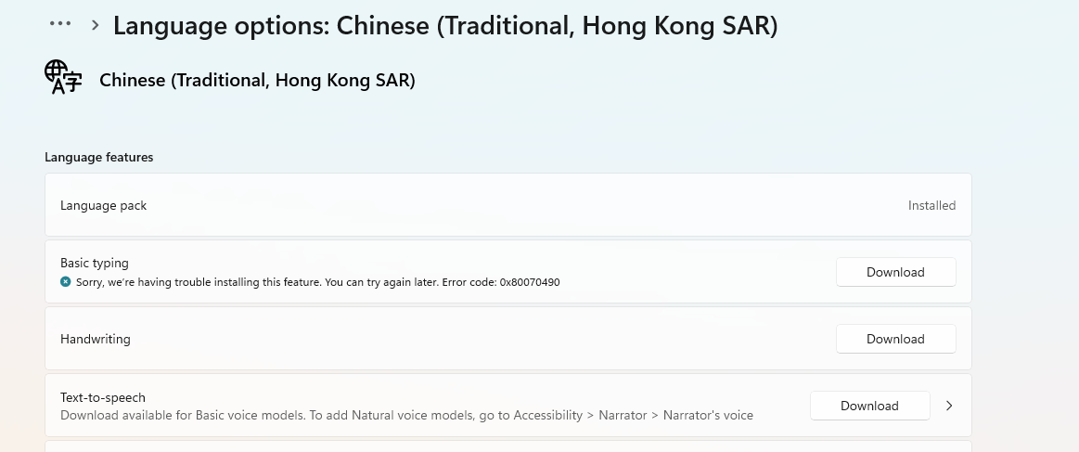This screenshot has height=452, width=1079.
Task: Click the language globe character icon
Action: (63, 76)
